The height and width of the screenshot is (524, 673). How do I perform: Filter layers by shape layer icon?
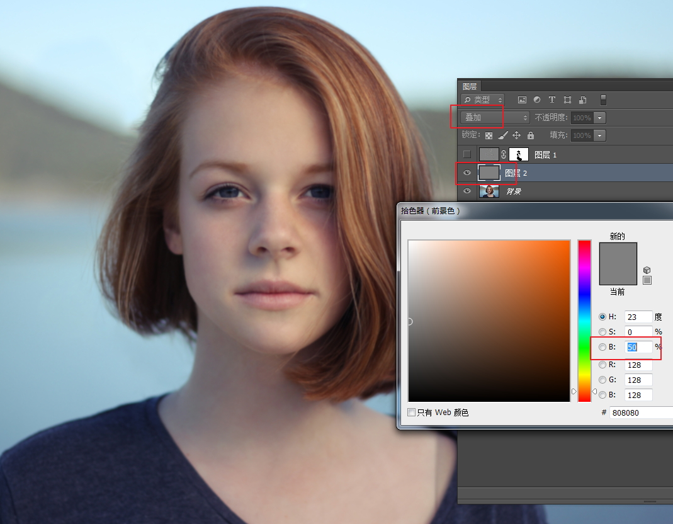click(x=567, y=100)
